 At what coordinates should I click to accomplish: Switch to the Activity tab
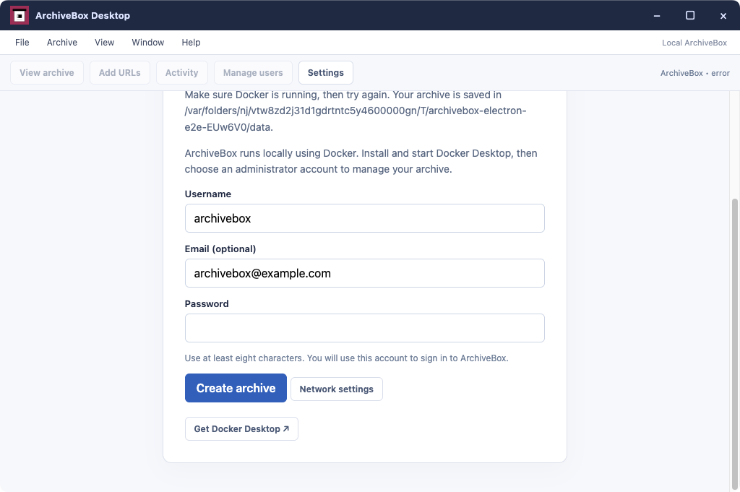(181, 73)
